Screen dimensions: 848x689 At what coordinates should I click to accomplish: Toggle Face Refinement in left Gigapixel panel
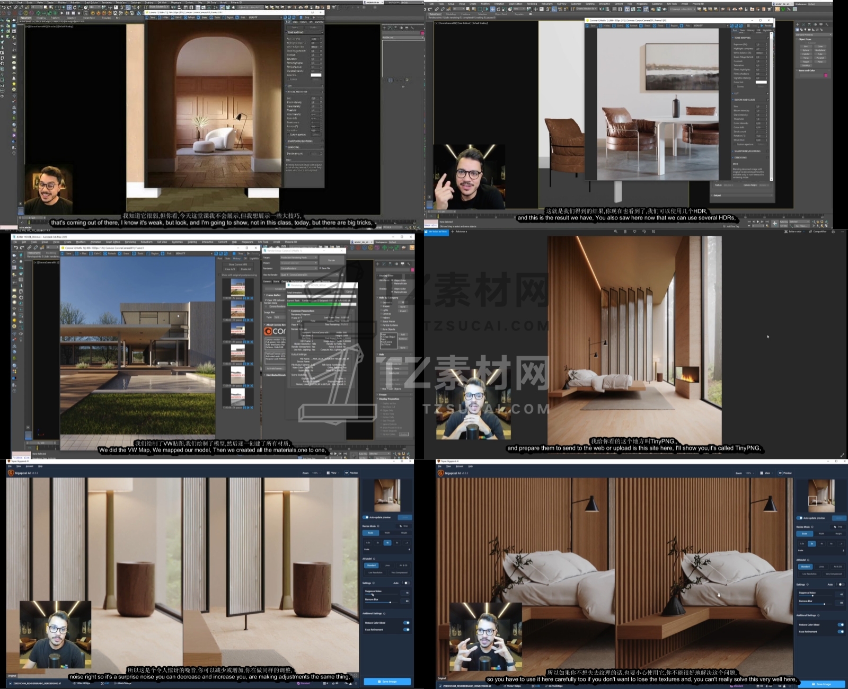(x=406, y=630)
